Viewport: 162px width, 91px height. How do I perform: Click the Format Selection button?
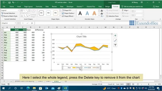[x=8, y=13]
